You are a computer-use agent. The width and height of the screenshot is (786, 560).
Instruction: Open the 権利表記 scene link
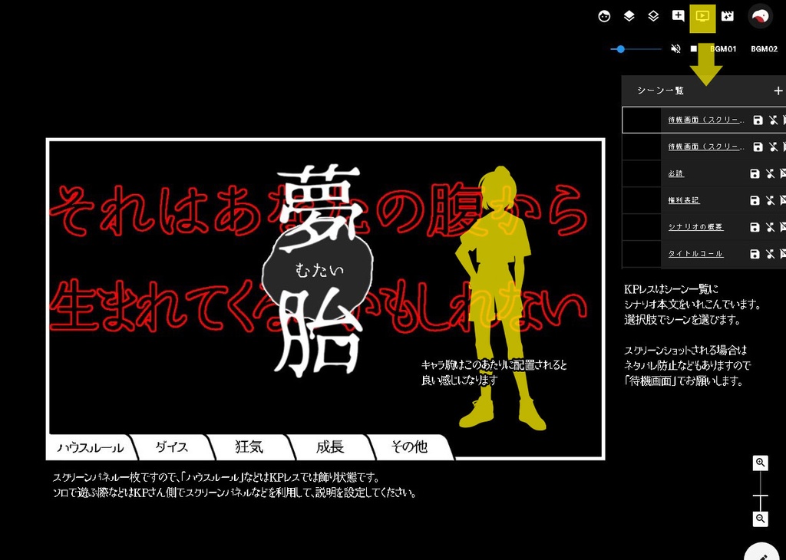(684, 200)
